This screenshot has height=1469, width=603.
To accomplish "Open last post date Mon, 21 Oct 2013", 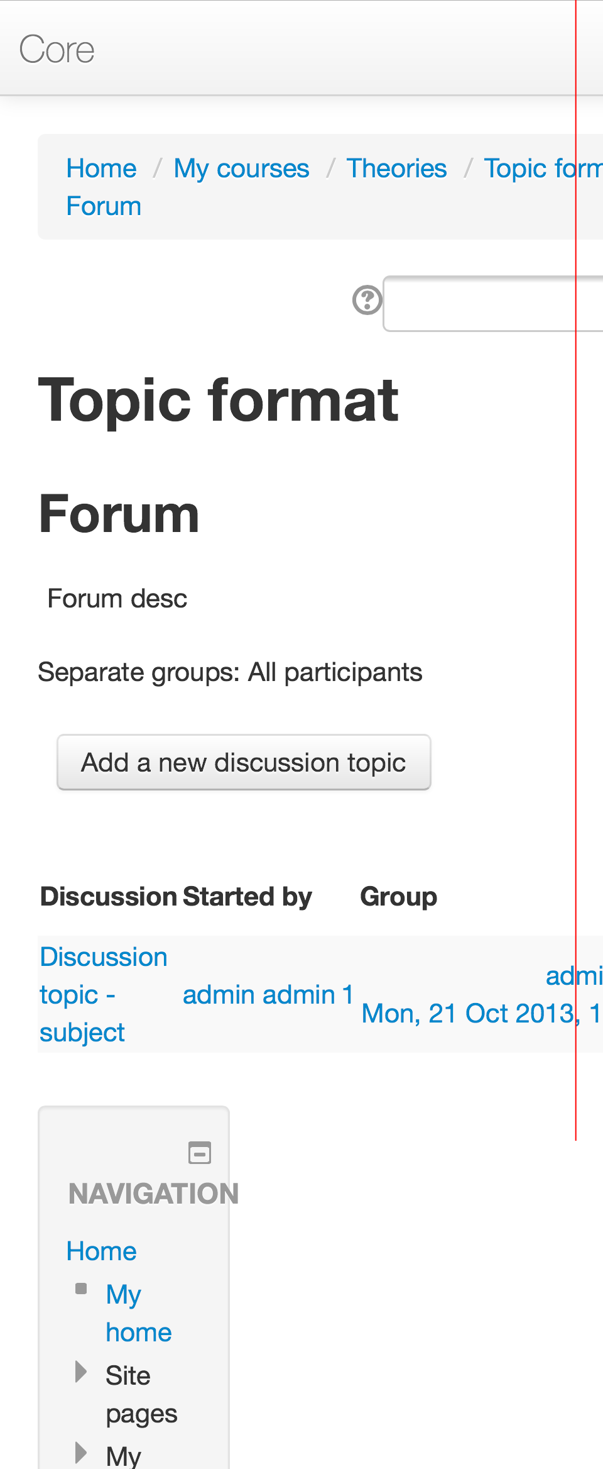I will click(481, 1014).
